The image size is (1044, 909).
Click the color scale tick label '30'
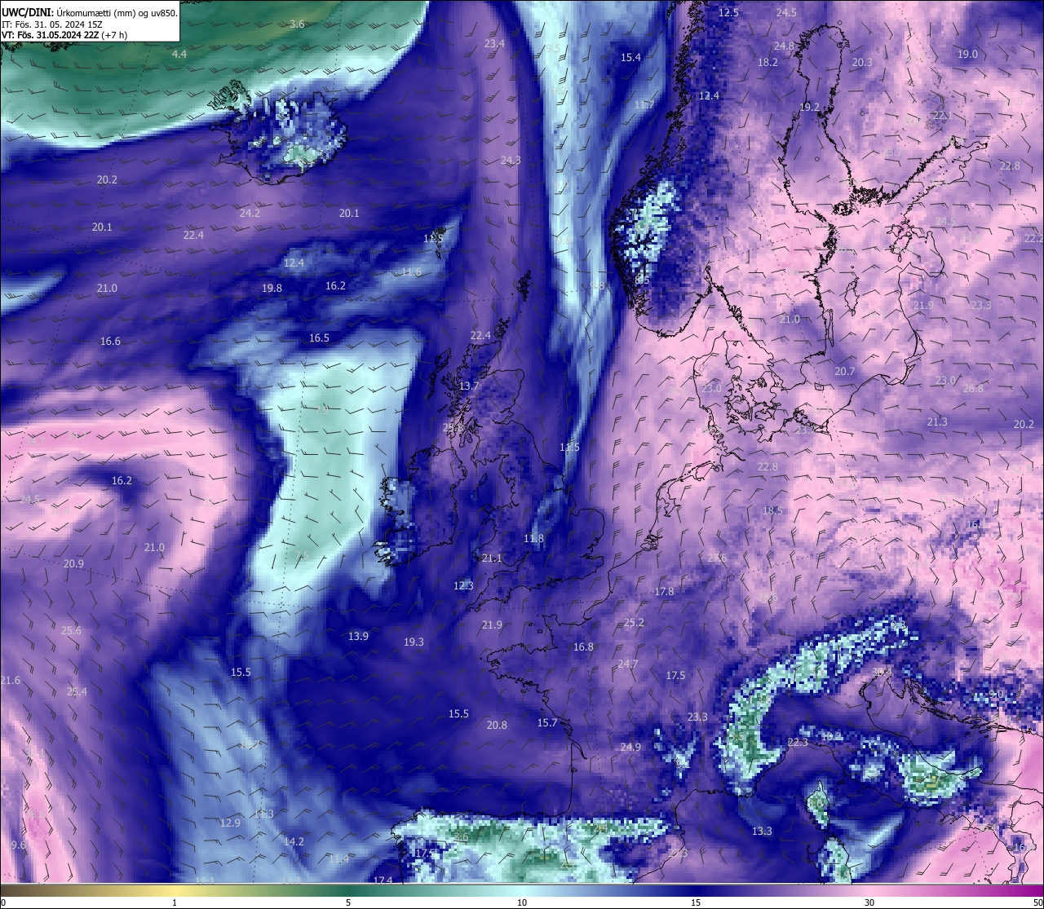point(869,902)
